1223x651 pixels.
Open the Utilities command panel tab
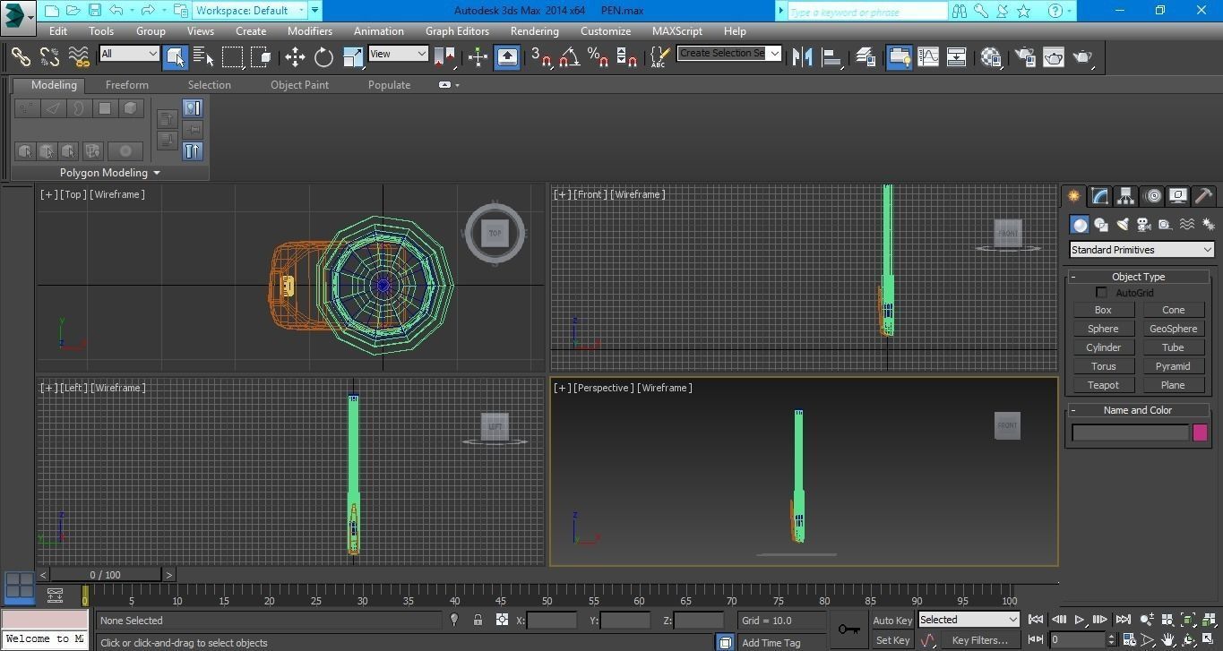coord(1203,196)
